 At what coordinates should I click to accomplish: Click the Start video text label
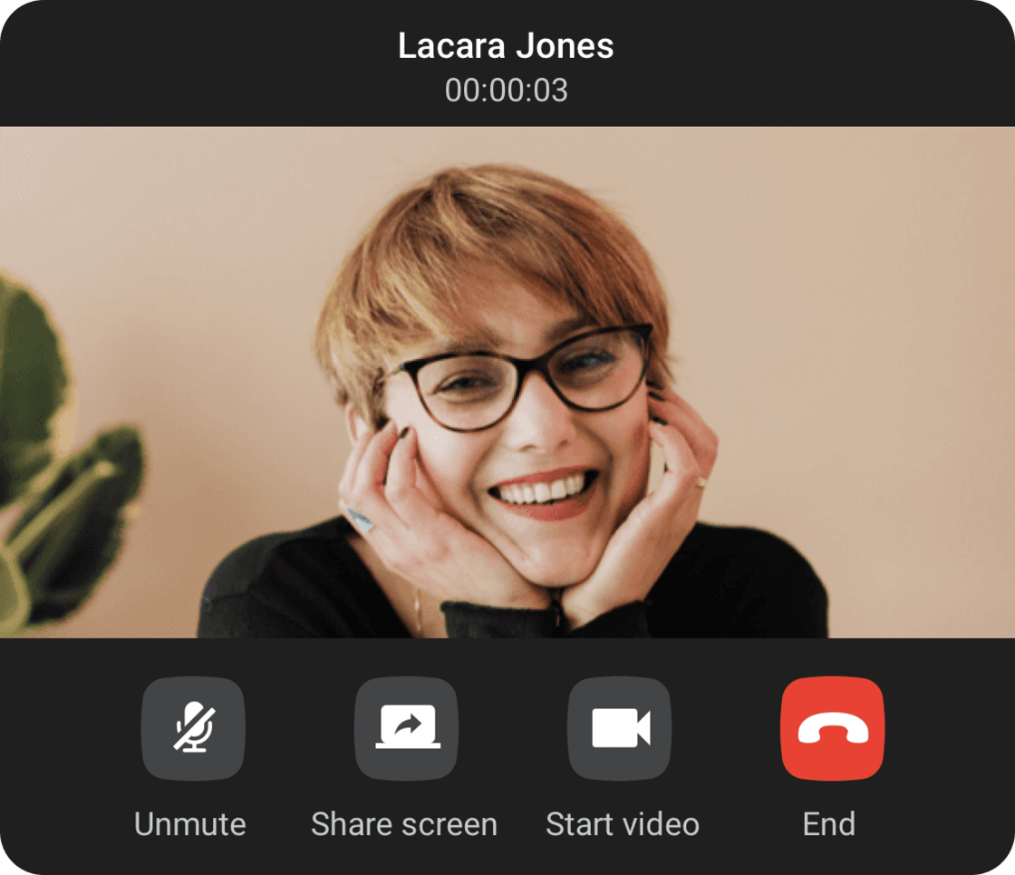622,823
